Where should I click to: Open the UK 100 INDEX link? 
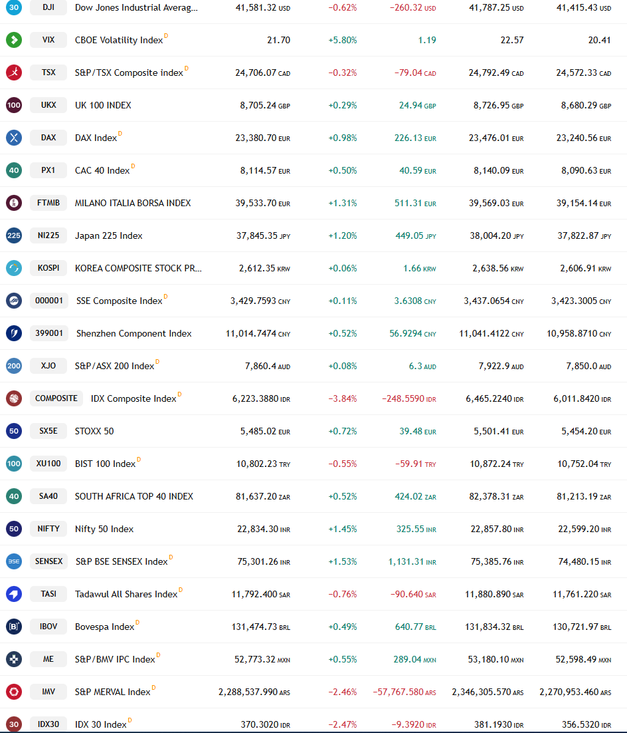[103, 105]
